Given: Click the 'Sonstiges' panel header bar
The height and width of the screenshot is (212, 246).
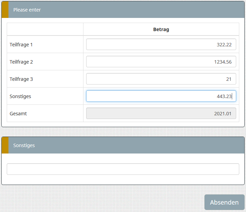Looking at the screenshot, I should click(125, 145).
